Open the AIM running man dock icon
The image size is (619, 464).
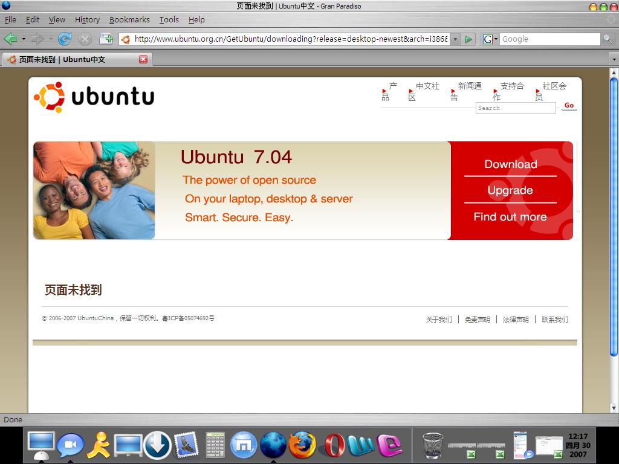click(x=99, y=445)
